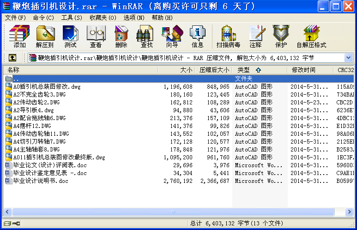
Task: Launch the 向导 (Wizard) tool
Action: [x=172, y=36]
